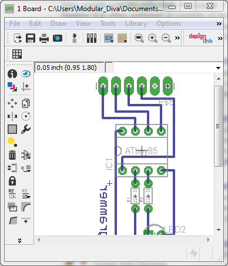Select the Move tool
This screenshot has height=266, width=228.
click(x=12, y=103)
